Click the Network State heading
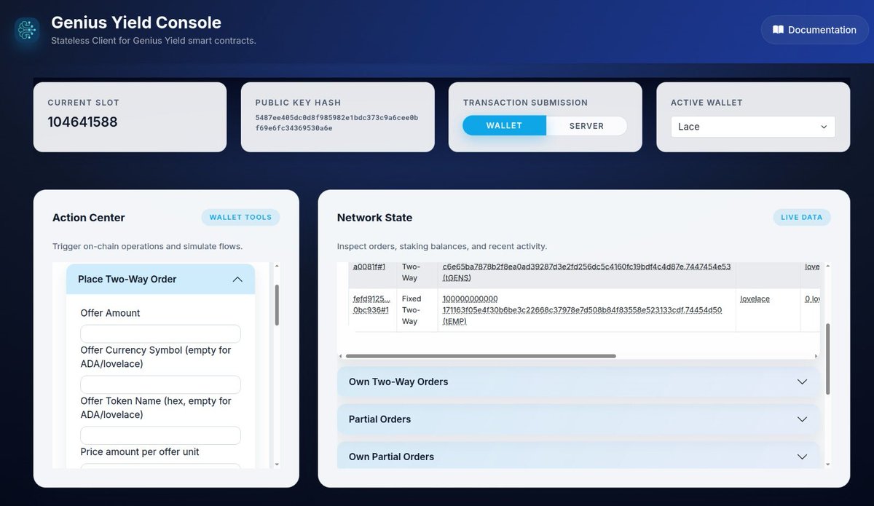This screenshot has height=506, width=874. coord(374,217)
